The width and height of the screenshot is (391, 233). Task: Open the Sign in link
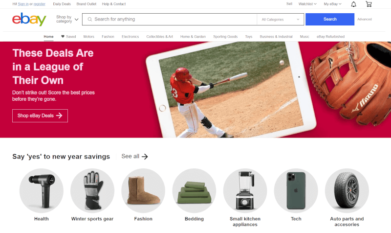coord(23,4)
